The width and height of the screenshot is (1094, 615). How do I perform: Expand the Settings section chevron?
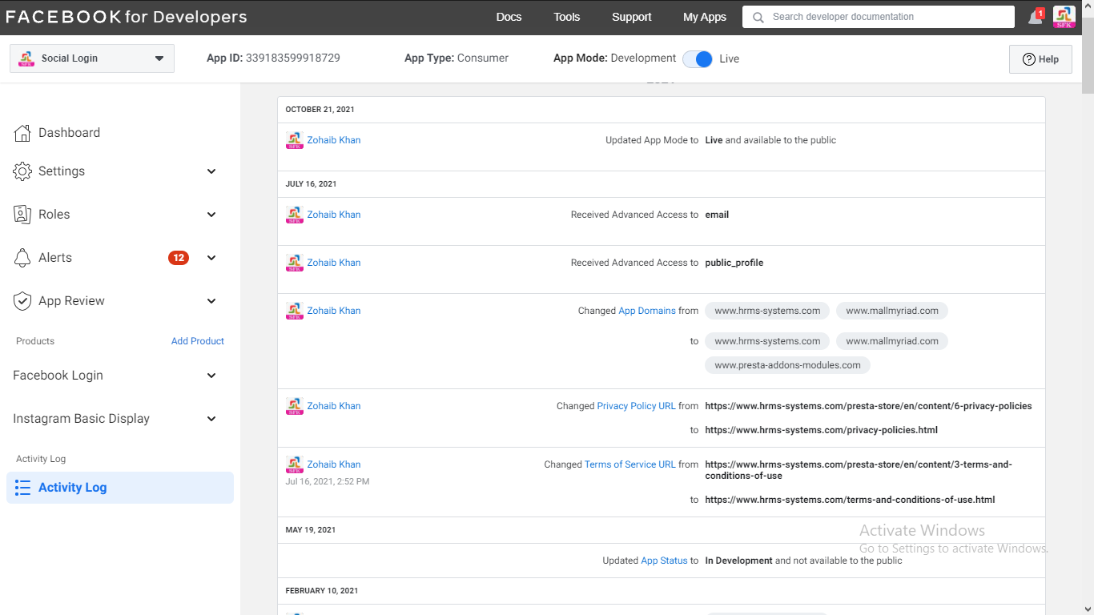pos(211,171)
